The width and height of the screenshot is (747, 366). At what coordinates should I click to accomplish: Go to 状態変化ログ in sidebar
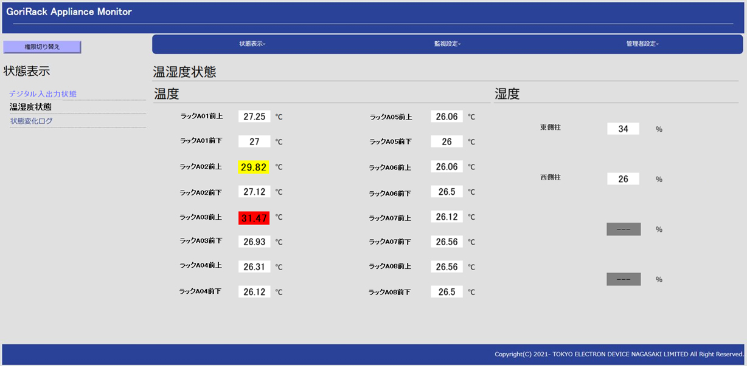point(32,121)
